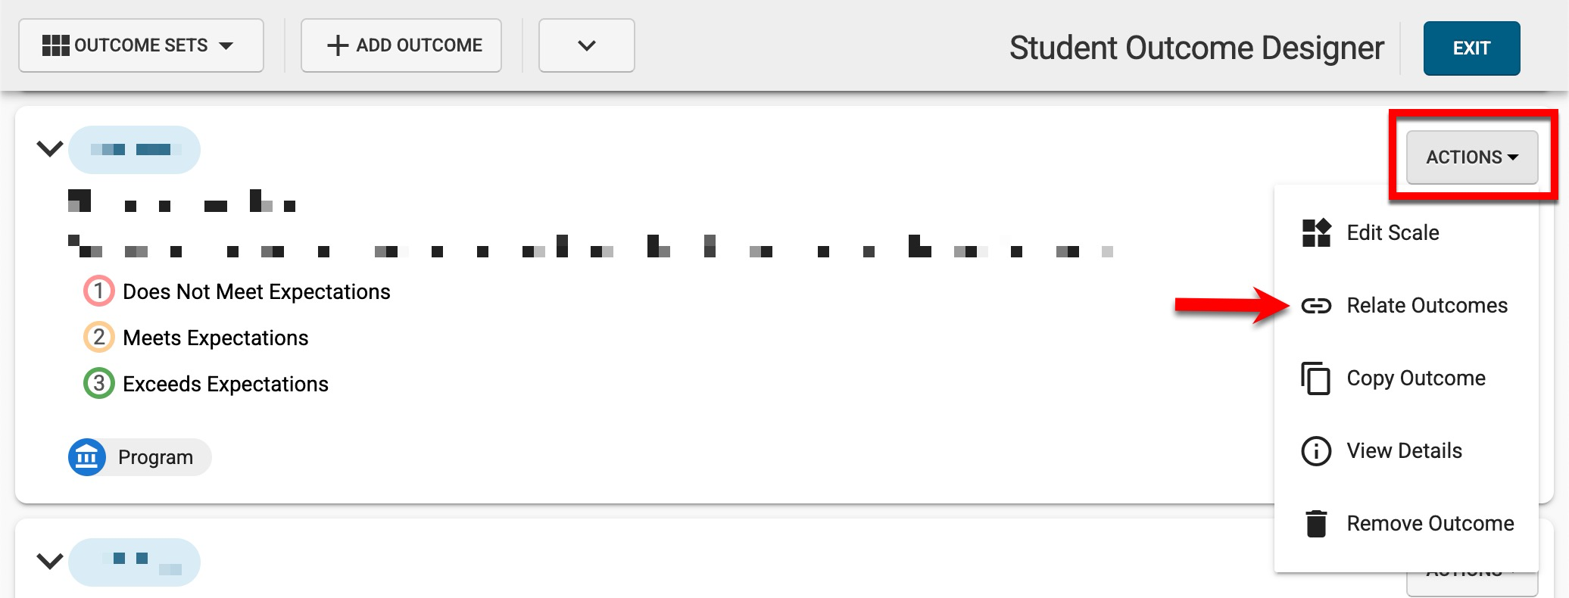1569x598 pixels.
Task: Click the red level 1 scale circle
Action: coord(98,291)
